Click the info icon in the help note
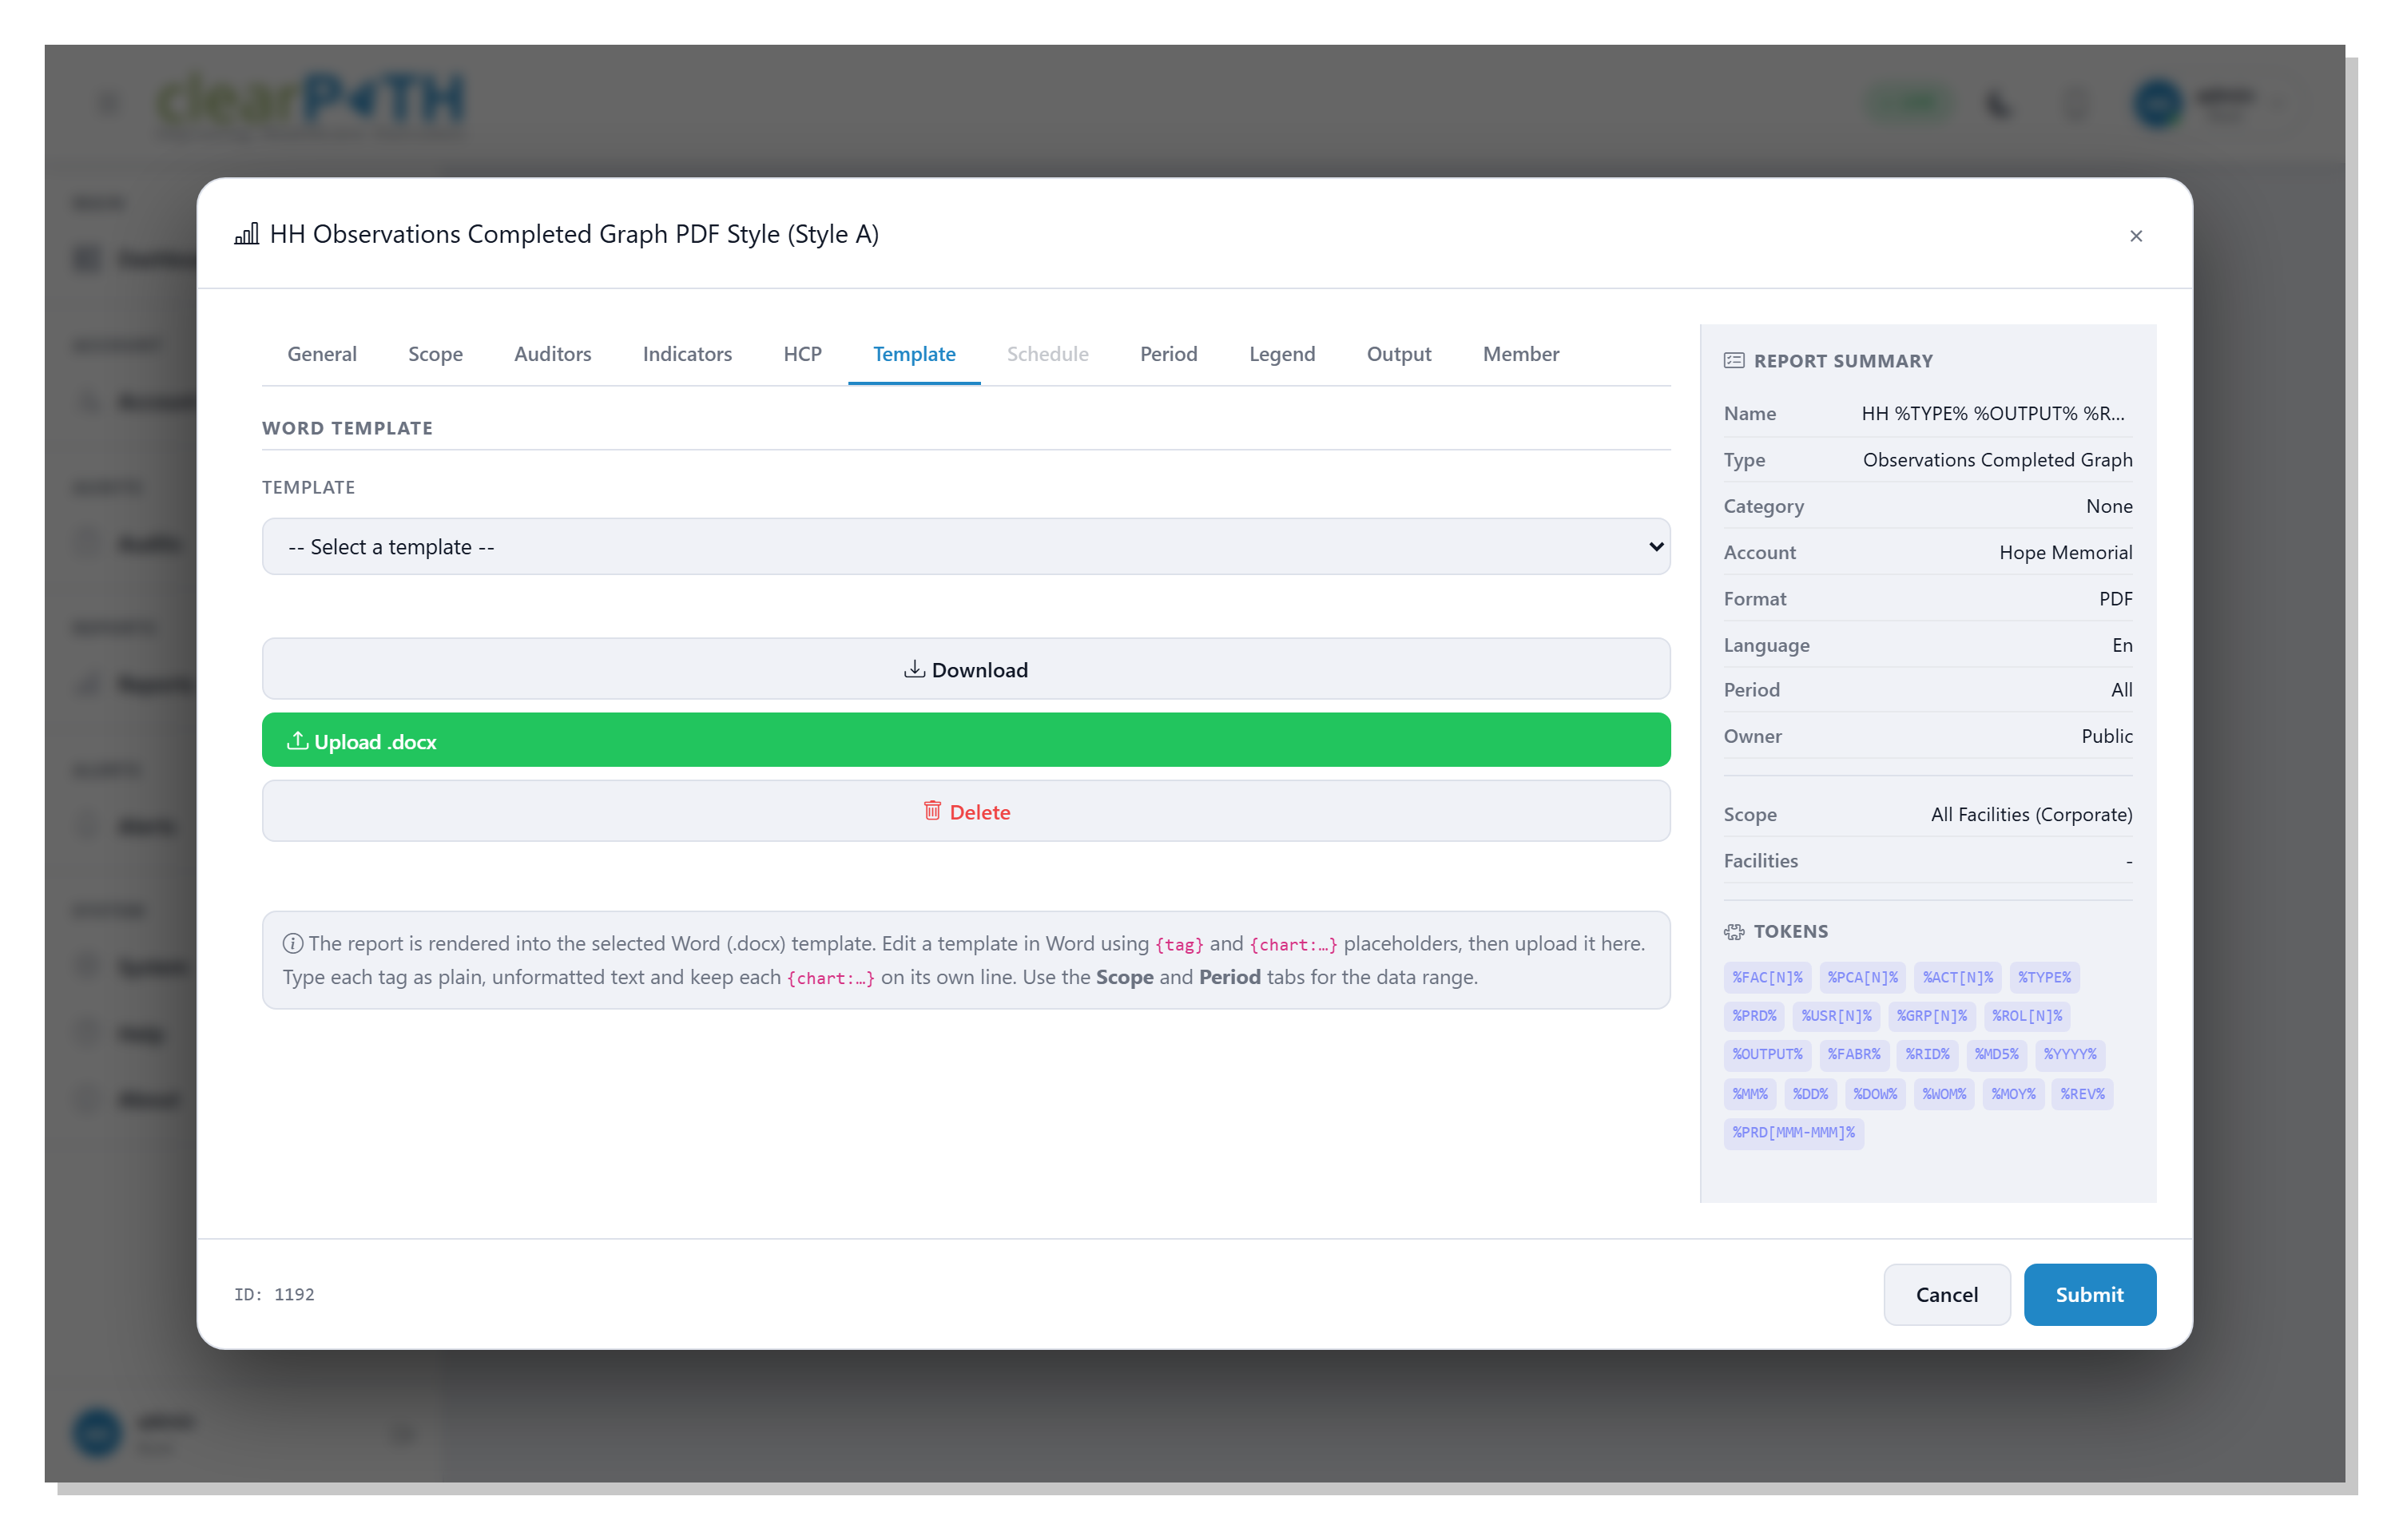 292,943
